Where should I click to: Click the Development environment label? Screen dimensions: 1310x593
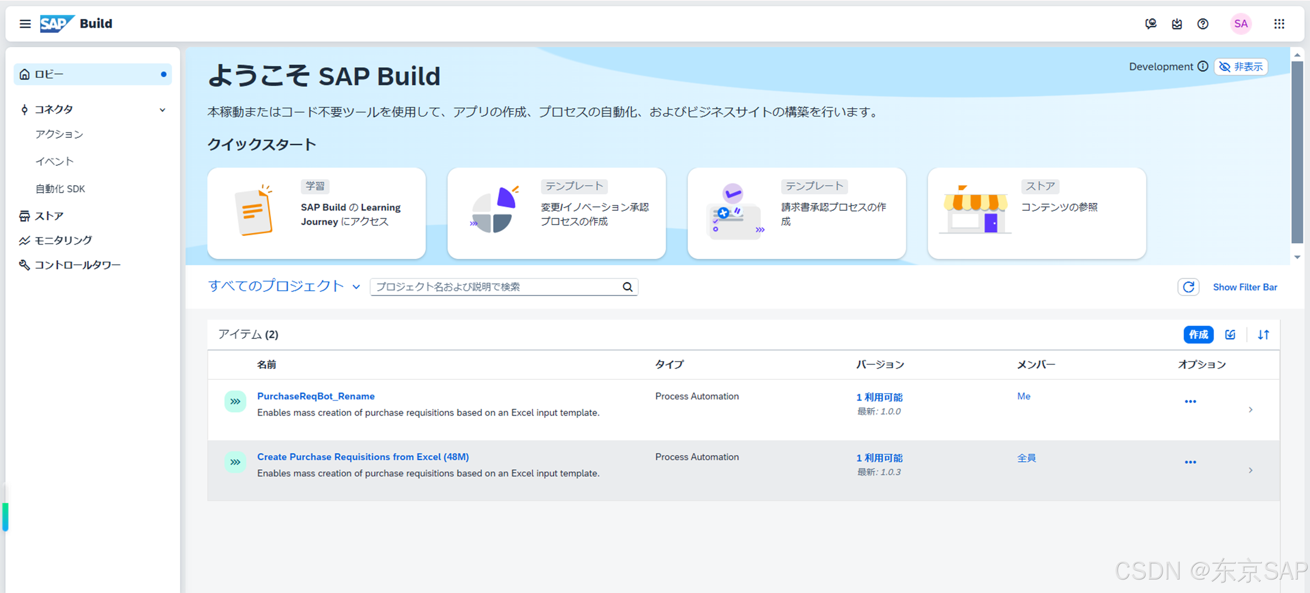(1161, 67)
